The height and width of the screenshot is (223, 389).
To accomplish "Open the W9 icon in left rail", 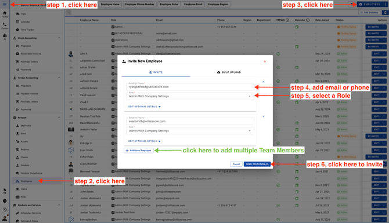I will pyautogui.click(x=5, y=191).
